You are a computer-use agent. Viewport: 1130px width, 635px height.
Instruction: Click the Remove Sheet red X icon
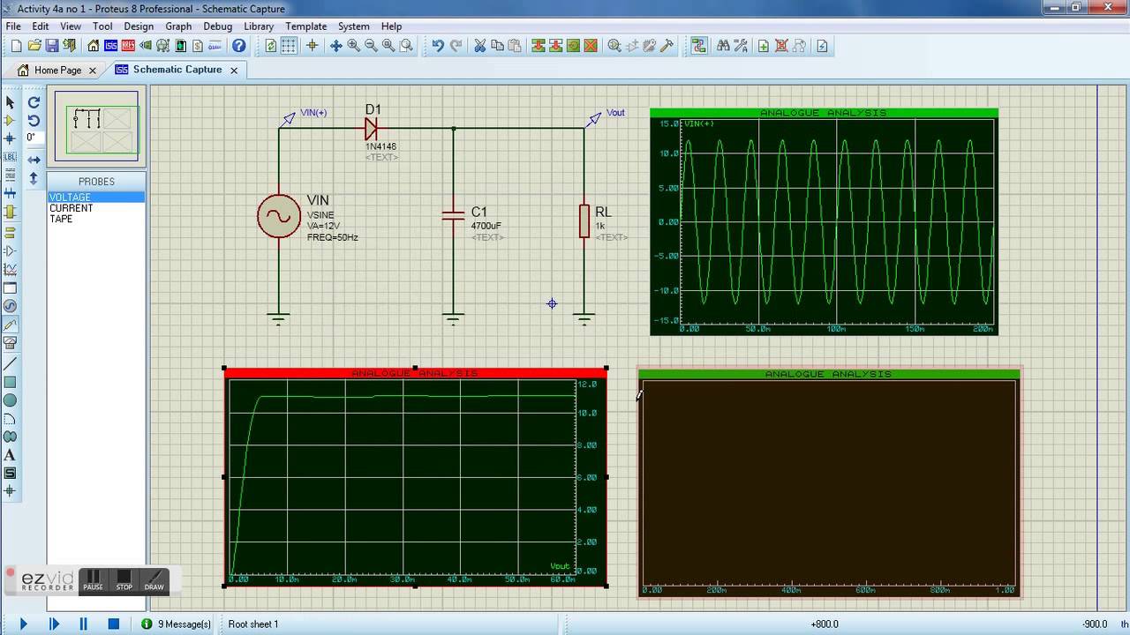click(x=781, y=46)
